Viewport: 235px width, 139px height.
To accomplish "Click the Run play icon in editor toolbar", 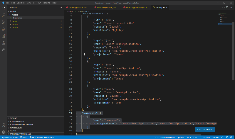I will (223, 8).
